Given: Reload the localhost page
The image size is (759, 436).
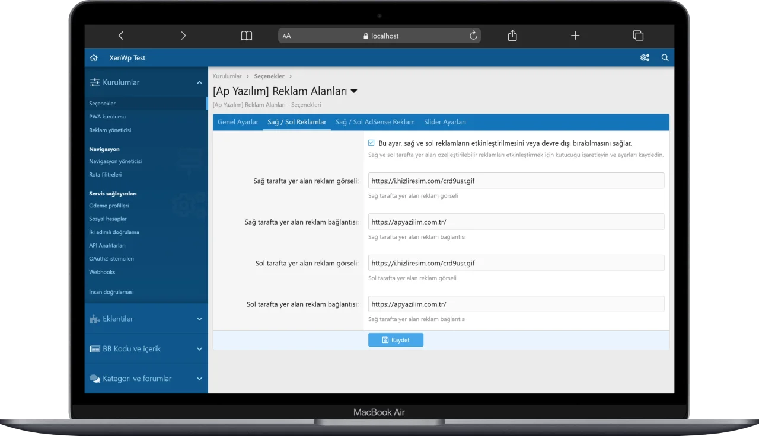Looking at the screenshot, I should (x=473, y=36).
